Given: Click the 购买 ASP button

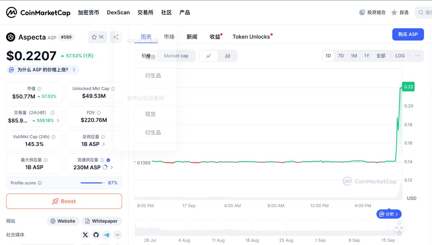Looking at the screenshot, I should click(x=408, y=35).
